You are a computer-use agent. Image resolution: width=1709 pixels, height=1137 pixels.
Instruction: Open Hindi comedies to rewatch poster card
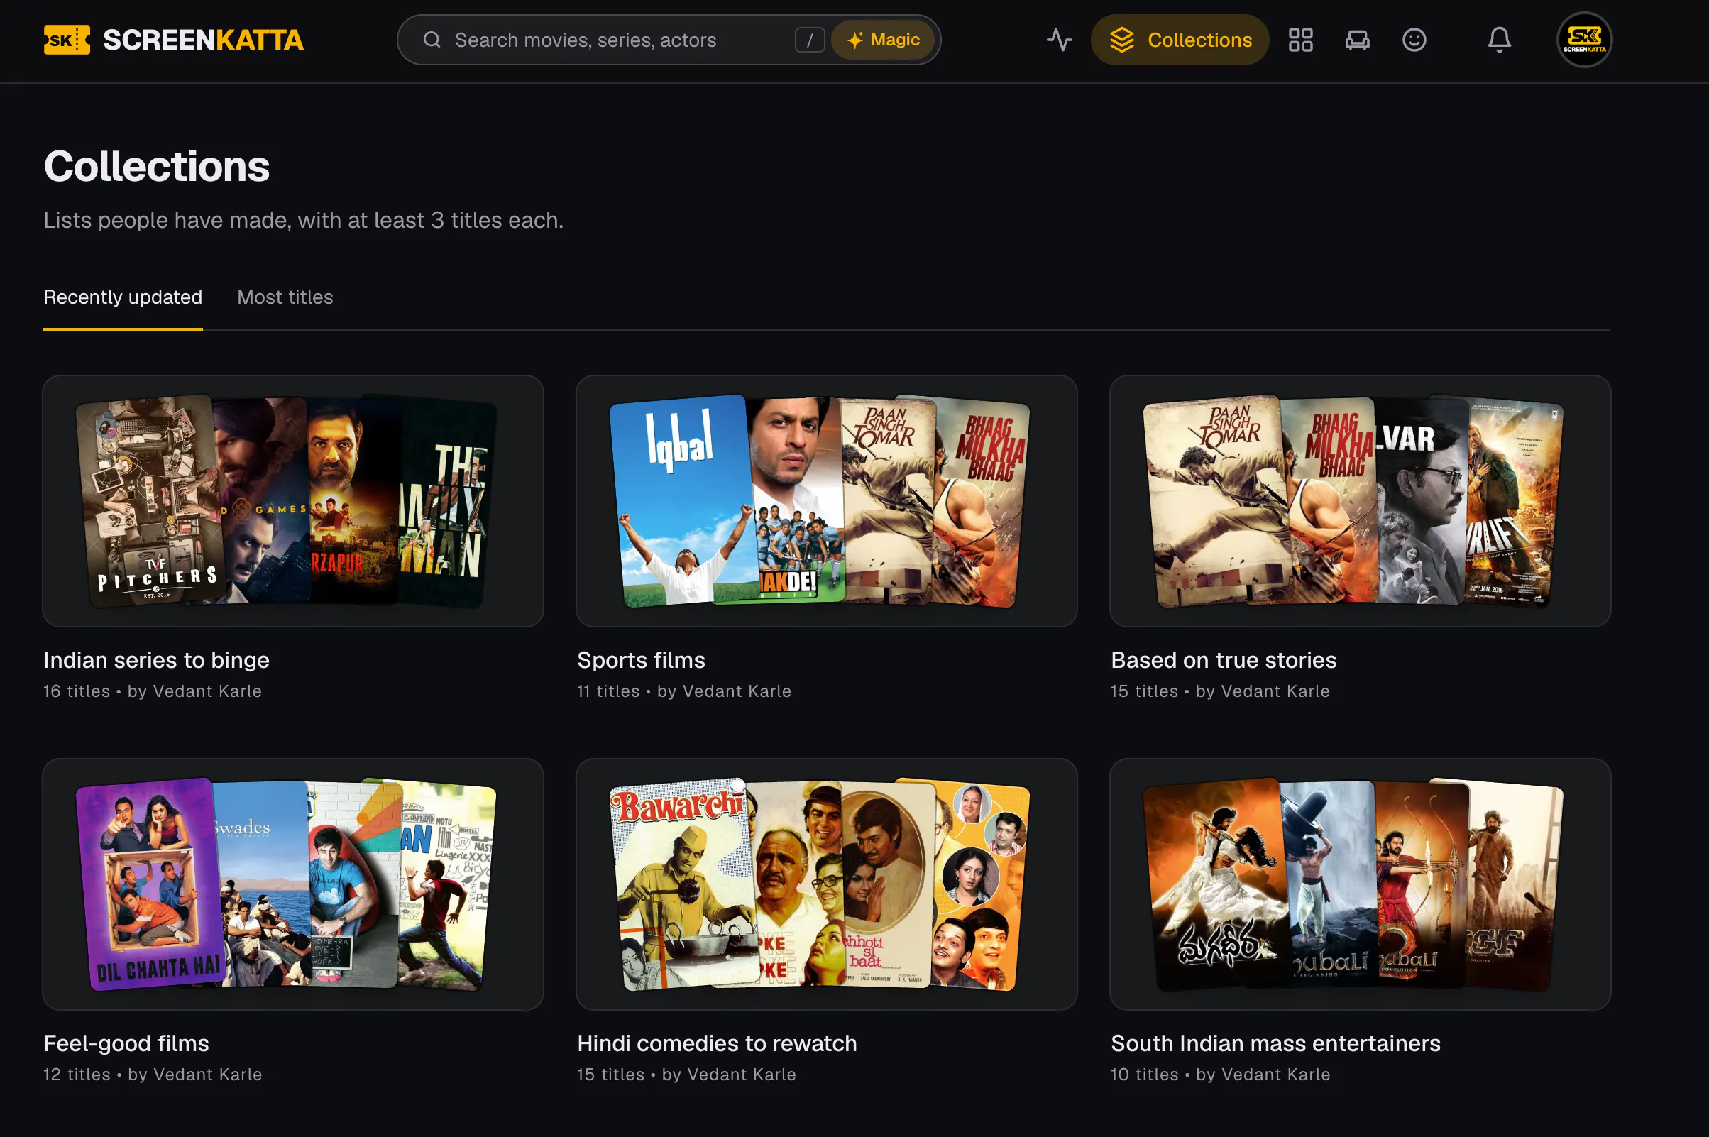827,884
